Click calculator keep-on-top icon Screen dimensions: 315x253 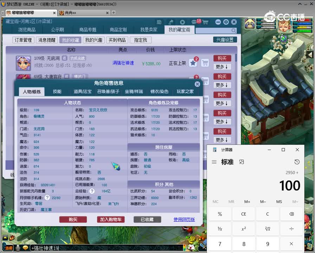pos(242,162)
